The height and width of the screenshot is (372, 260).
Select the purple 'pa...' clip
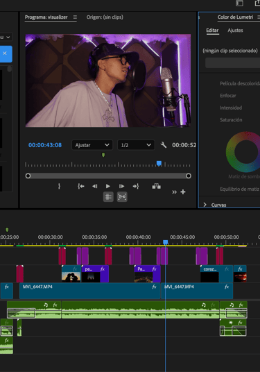95,273
